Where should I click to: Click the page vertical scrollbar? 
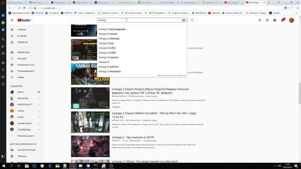click(300, 94)
